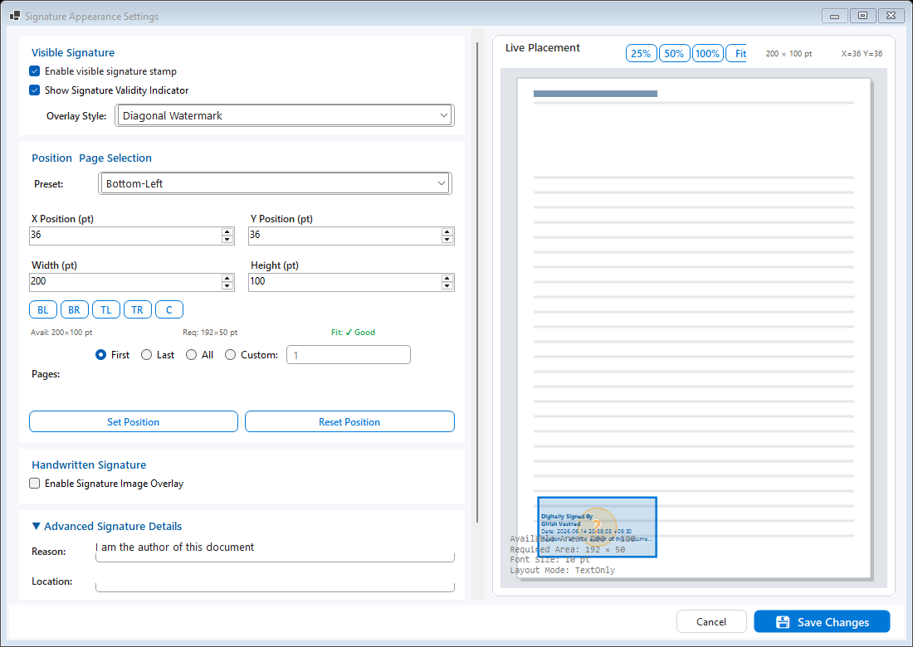
Task: Click the Fit: Good status text
Action: click(x=353, y=333)
